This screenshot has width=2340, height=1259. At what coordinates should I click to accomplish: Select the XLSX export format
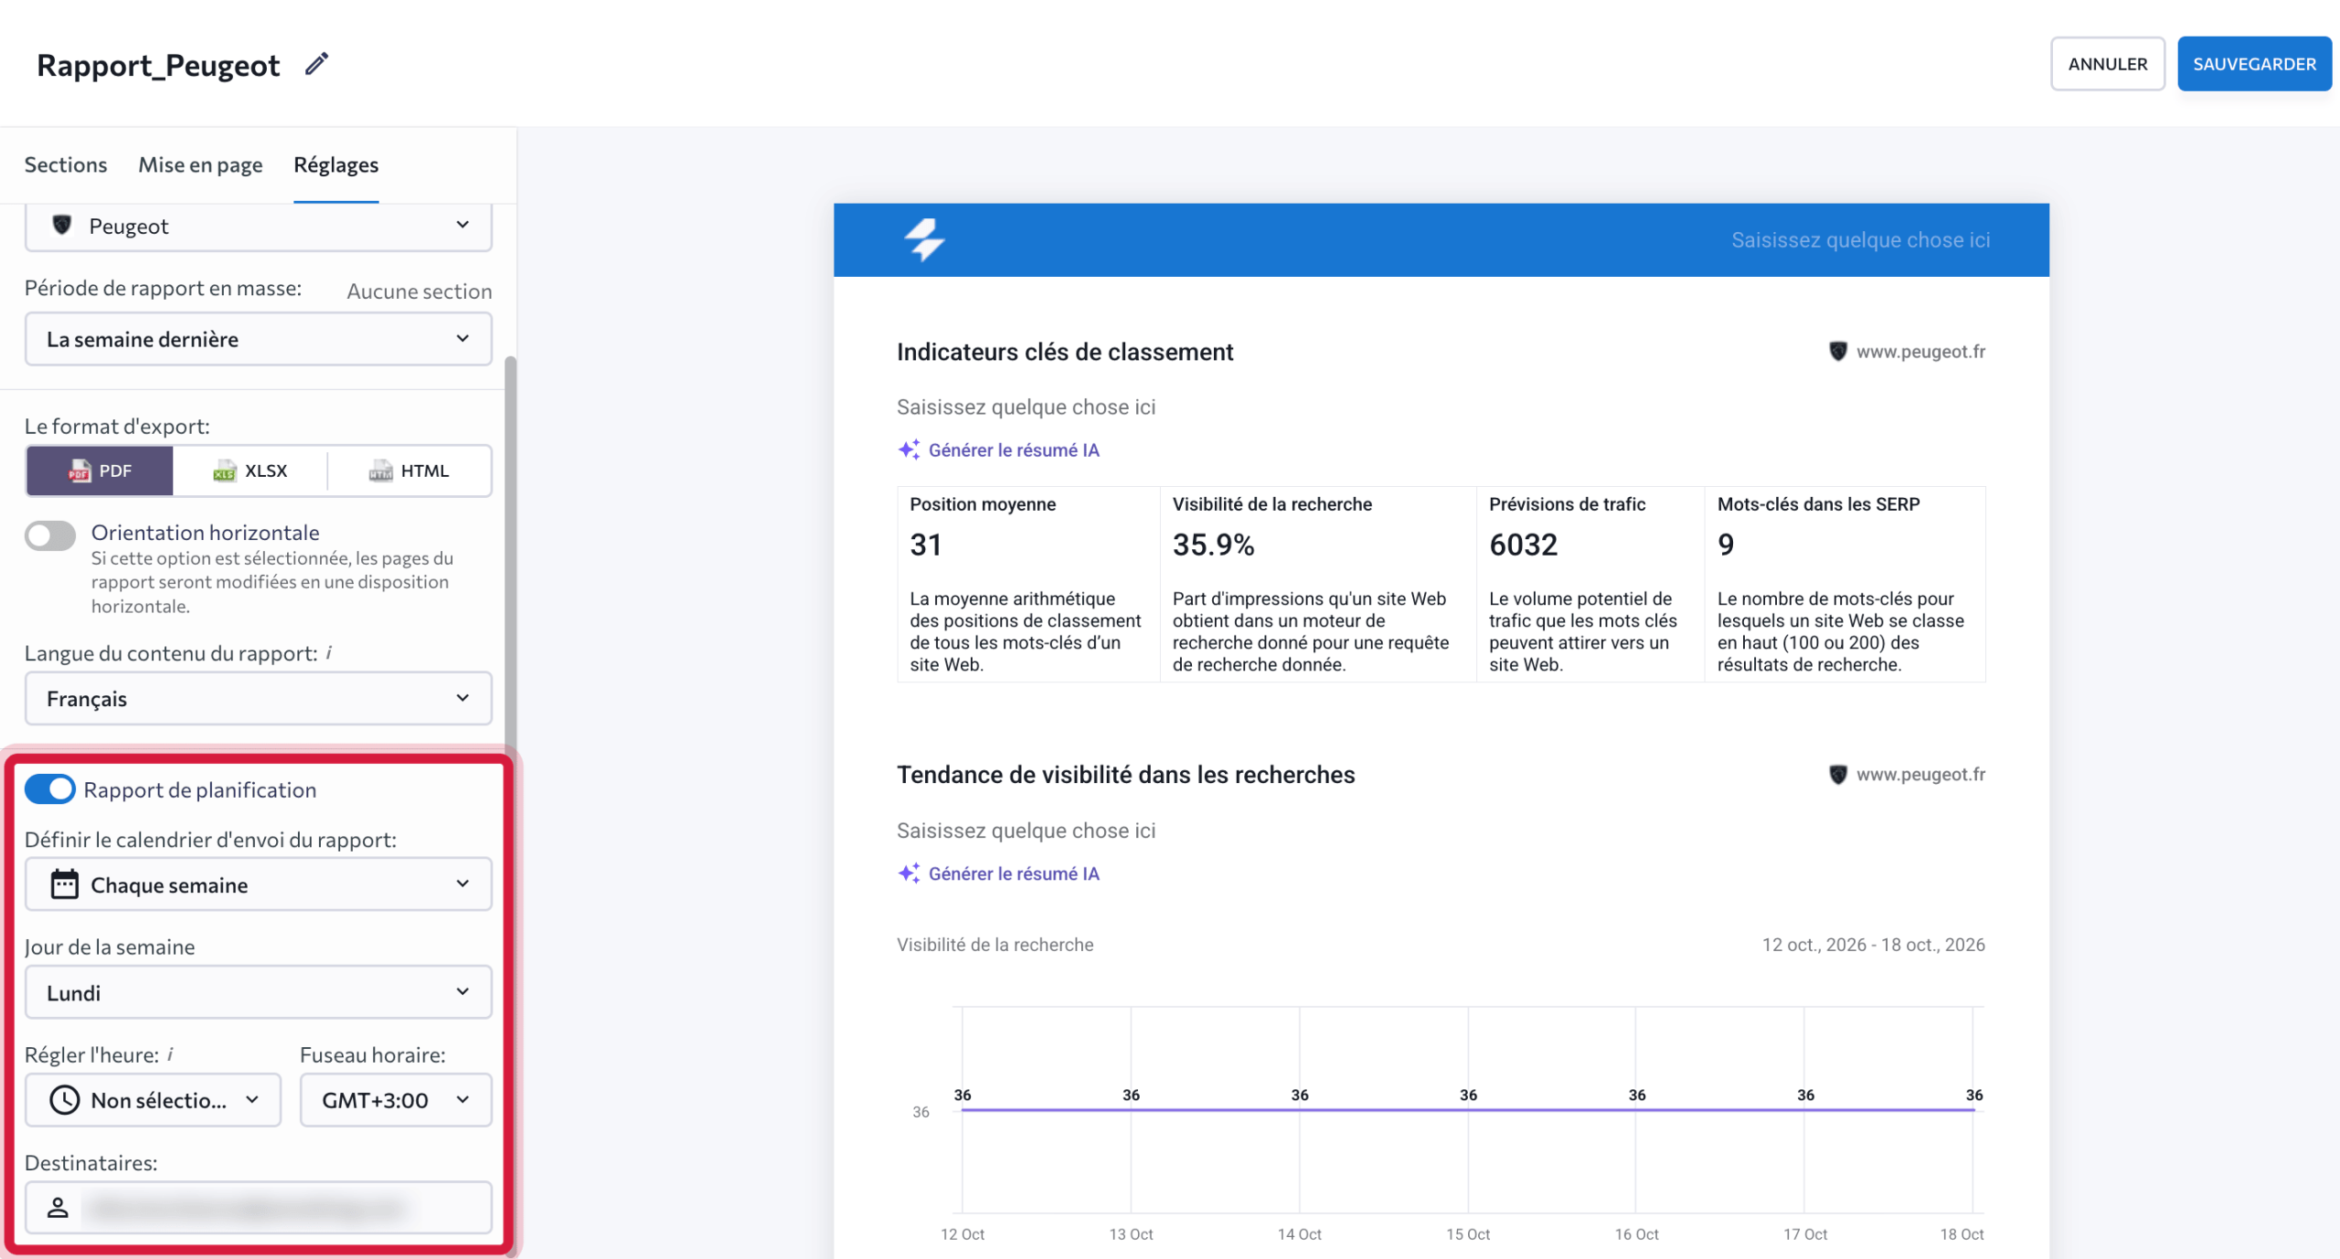[x=250, y=471]
